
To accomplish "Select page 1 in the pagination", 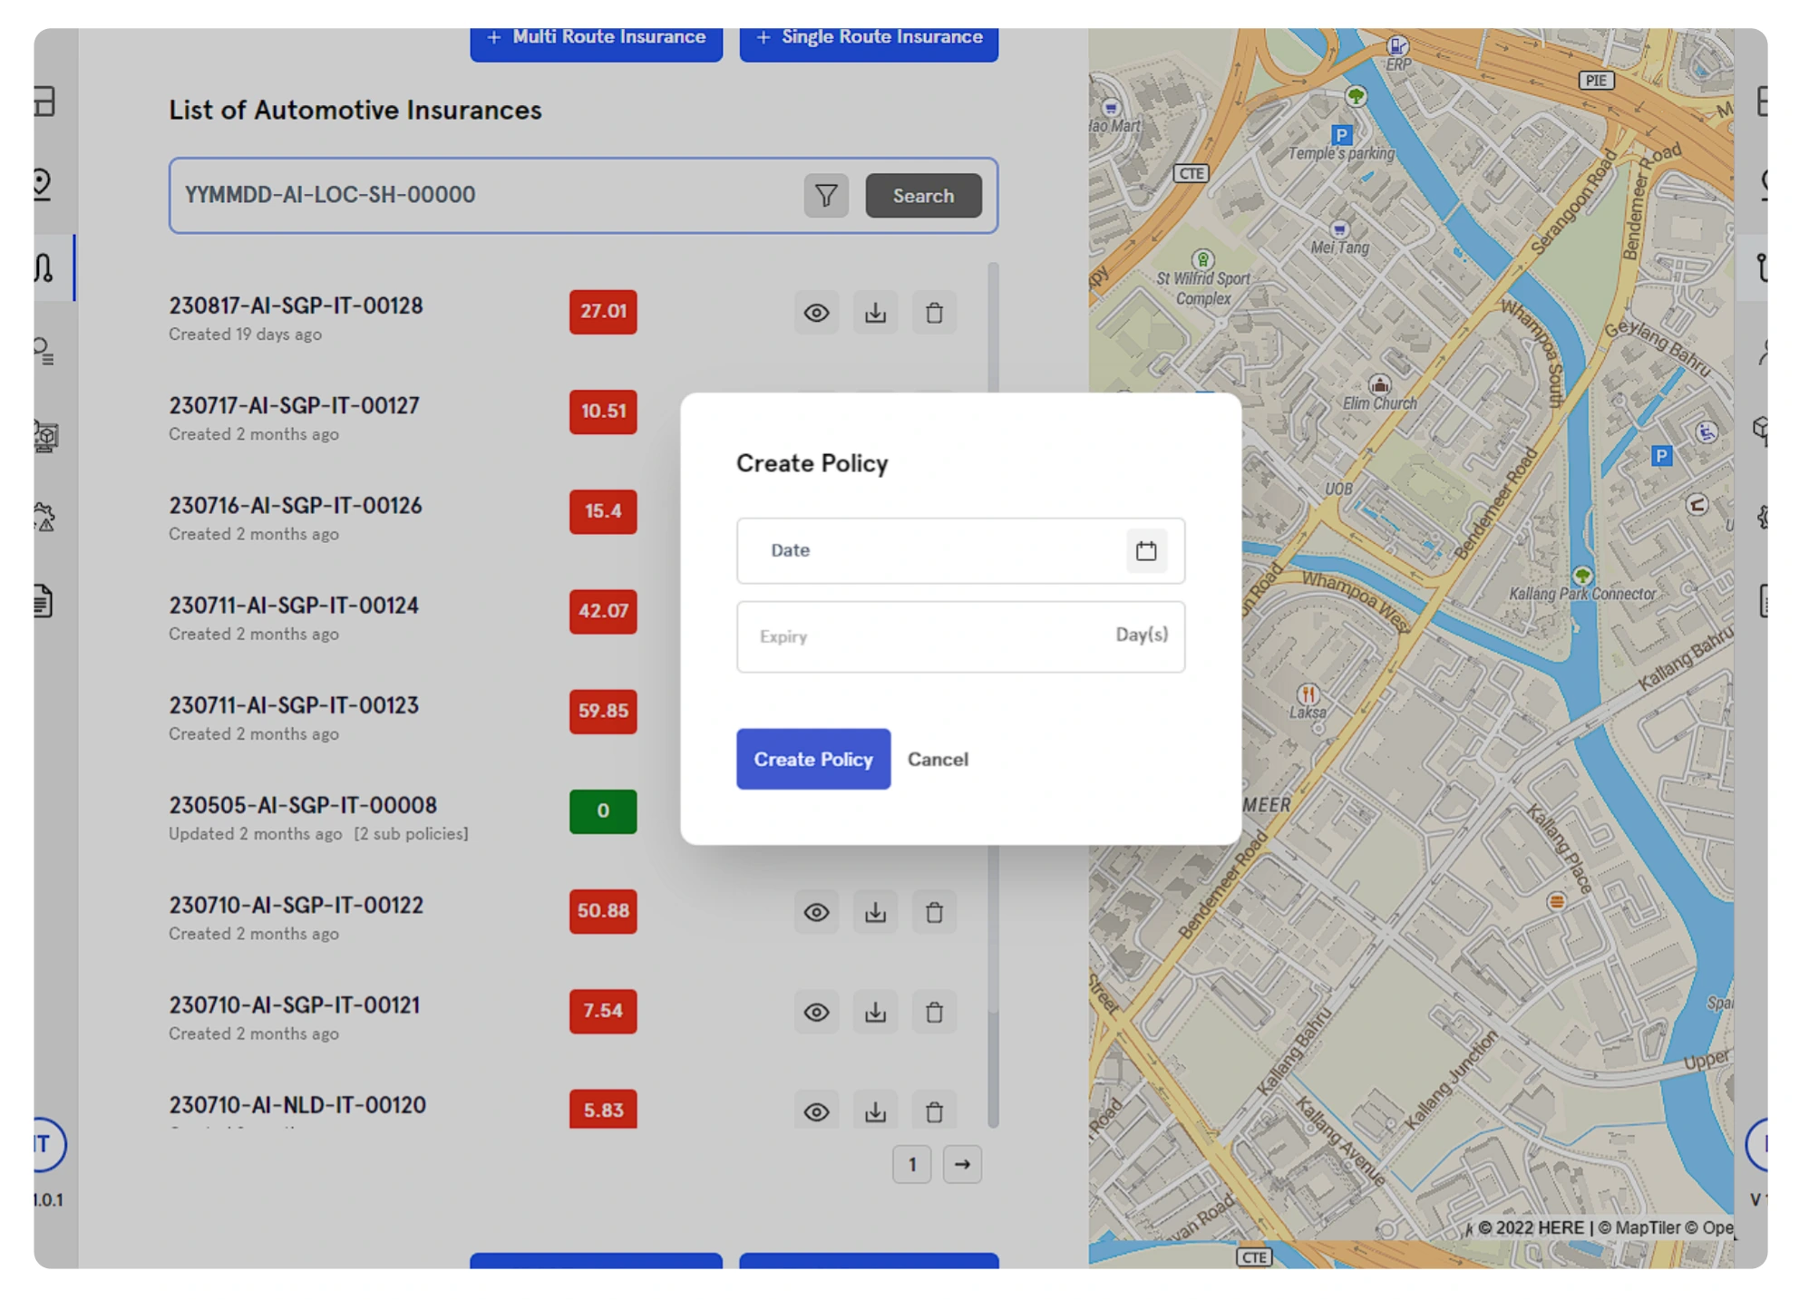I will coord(911,1164).
